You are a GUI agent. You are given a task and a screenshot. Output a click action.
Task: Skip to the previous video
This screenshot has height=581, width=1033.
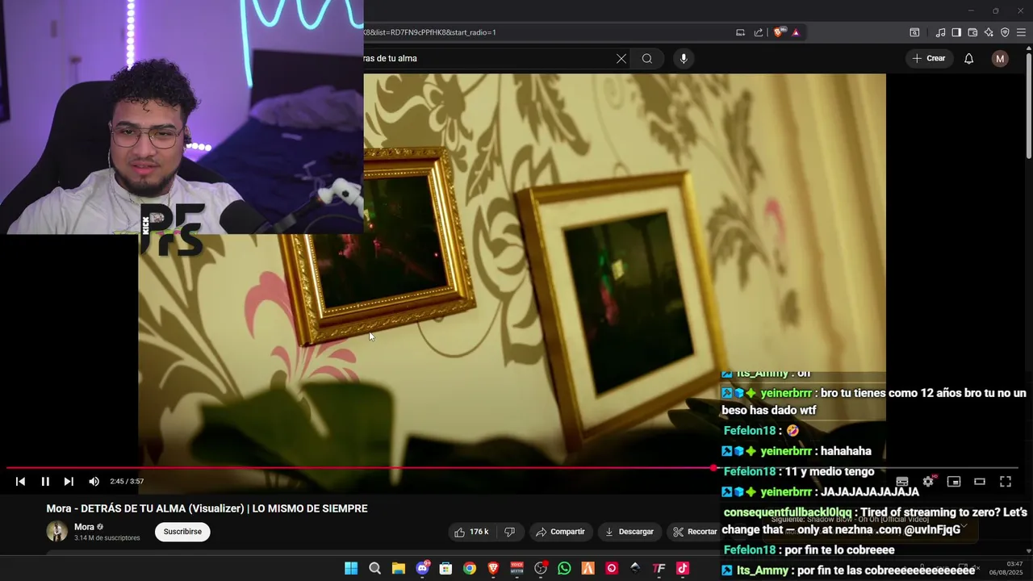(21, 482)
